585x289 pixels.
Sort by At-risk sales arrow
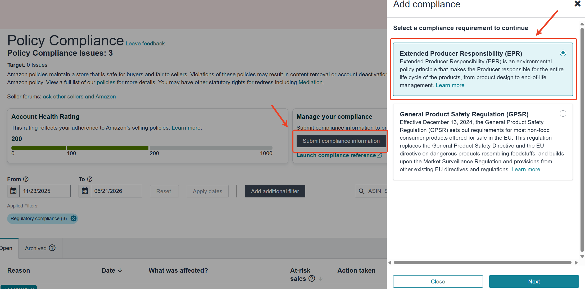pyautogui.click(x=320, y=279)
